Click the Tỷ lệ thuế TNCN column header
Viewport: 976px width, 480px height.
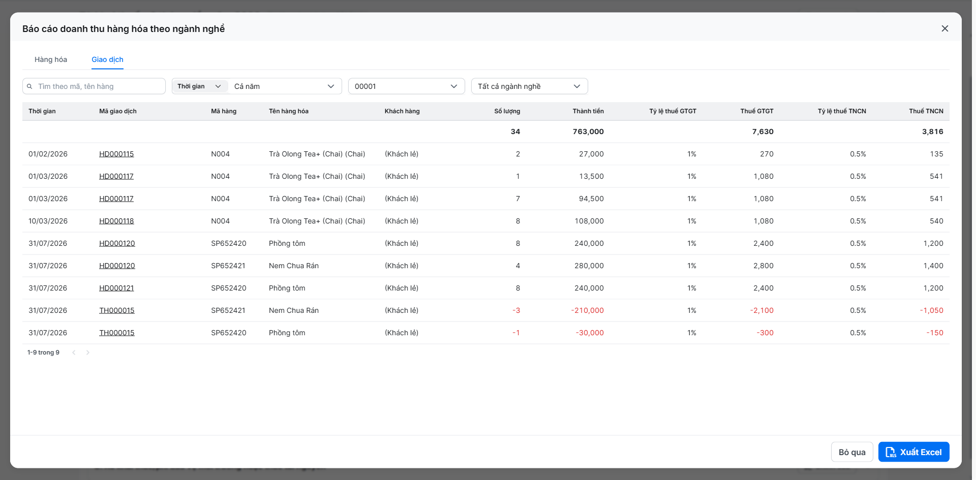(x=842, y=111)
